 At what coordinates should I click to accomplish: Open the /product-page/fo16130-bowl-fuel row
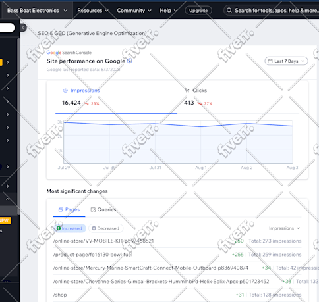177,255
